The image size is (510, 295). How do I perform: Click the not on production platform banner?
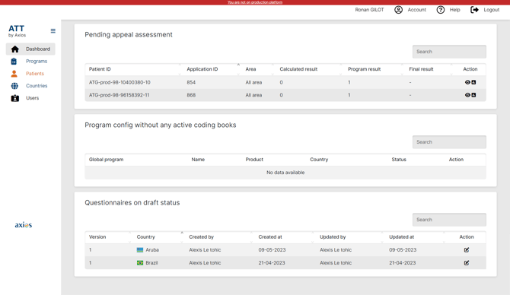255,2
